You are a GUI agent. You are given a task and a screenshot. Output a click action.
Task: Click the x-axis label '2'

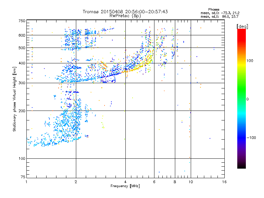76,182
